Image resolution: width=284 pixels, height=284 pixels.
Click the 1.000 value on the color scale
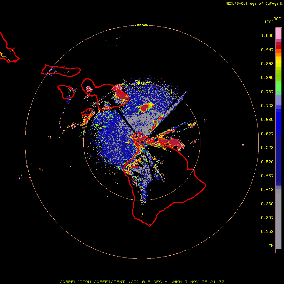coord(267,36)
